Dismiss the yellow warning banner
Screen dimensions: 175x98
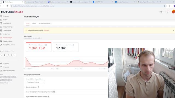click(x=173, y=30)
